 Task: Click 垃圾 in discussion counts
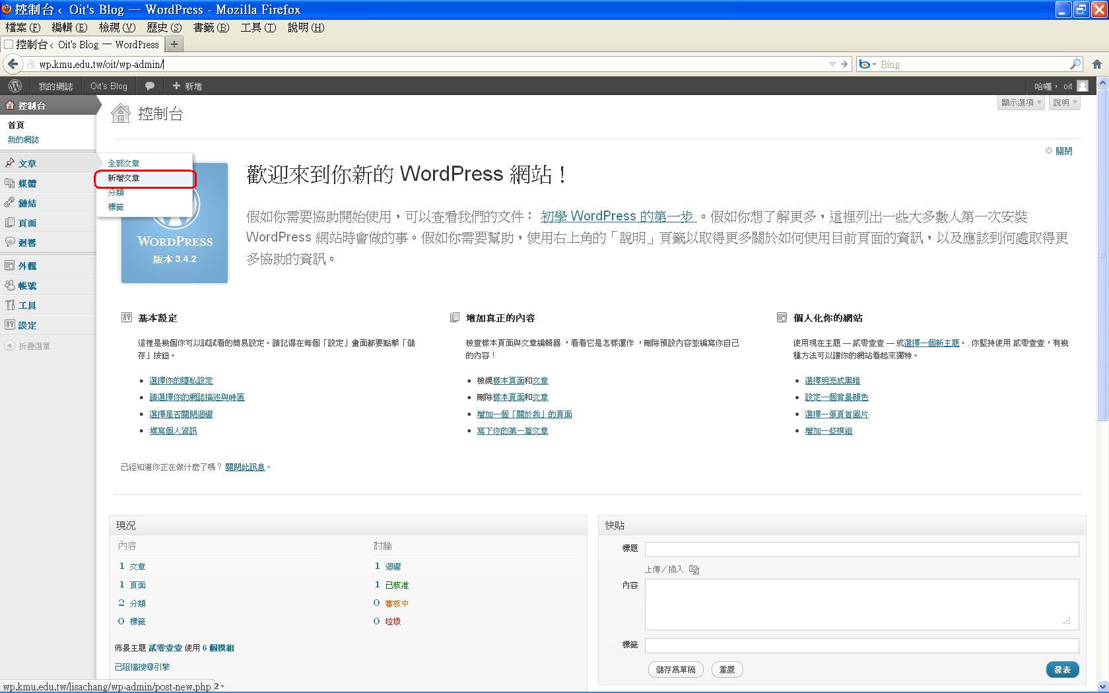[x=393, y=621]
